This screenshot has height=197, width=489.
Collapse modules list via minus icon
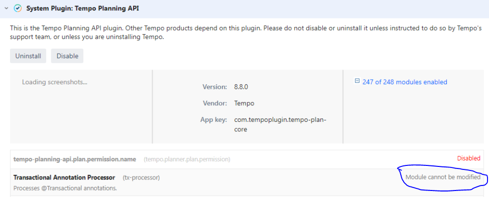tap(357, 81)
